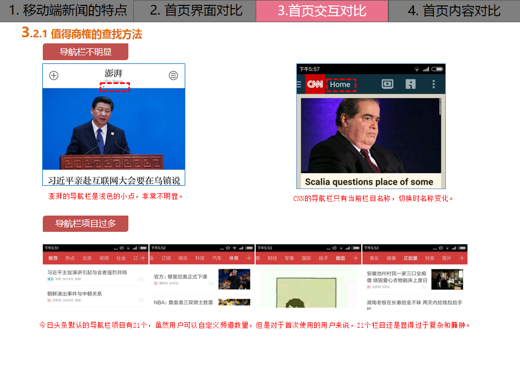Open news 习近平主旨演讲引起与会者强烈共鸣
The width and height of the screenshot is (520, 390).
(87, 272)
